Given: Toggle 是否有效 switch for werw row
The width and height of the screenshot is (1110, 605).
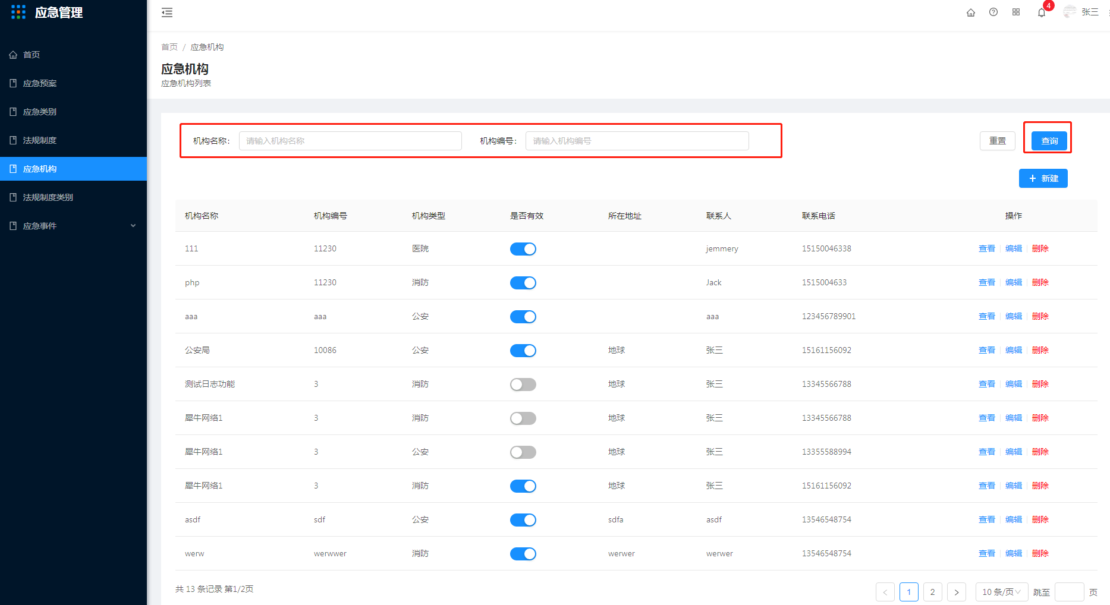Looking at the screenshot, I should (x=523, y=554).
